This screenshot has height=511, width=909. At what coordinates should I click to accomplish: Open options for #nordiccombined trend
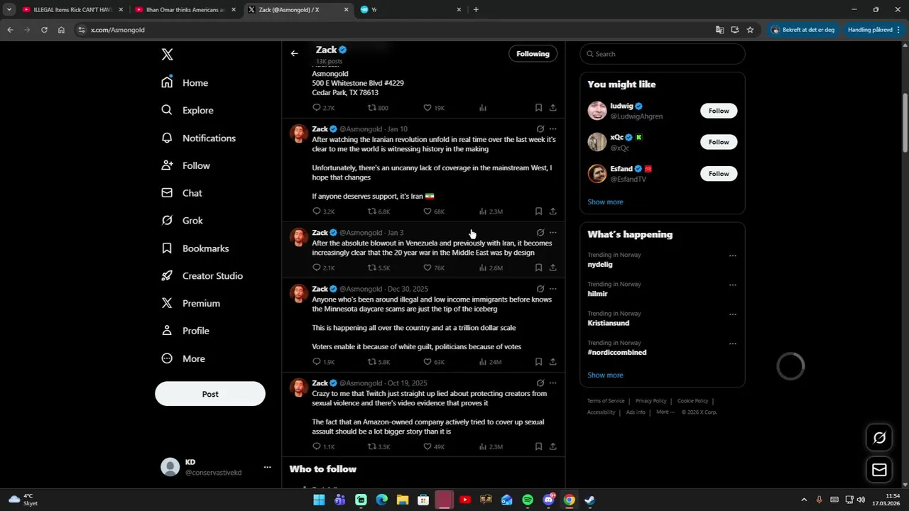(x=732, y=344)
